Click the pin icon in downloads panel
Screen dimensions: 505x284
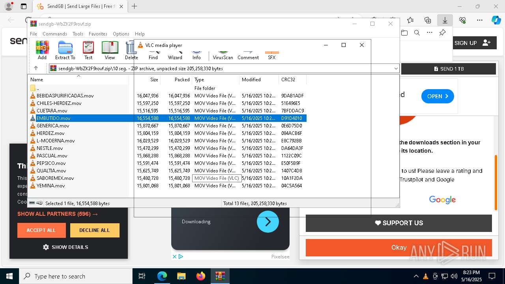442,33
